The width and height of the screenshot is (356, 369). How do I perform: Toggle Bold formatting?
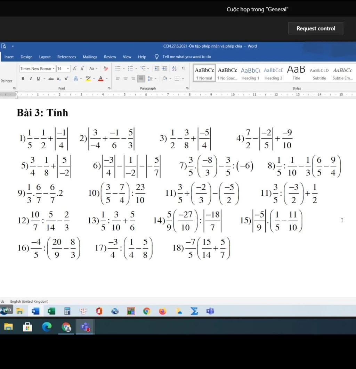click(x=23, y=79)
